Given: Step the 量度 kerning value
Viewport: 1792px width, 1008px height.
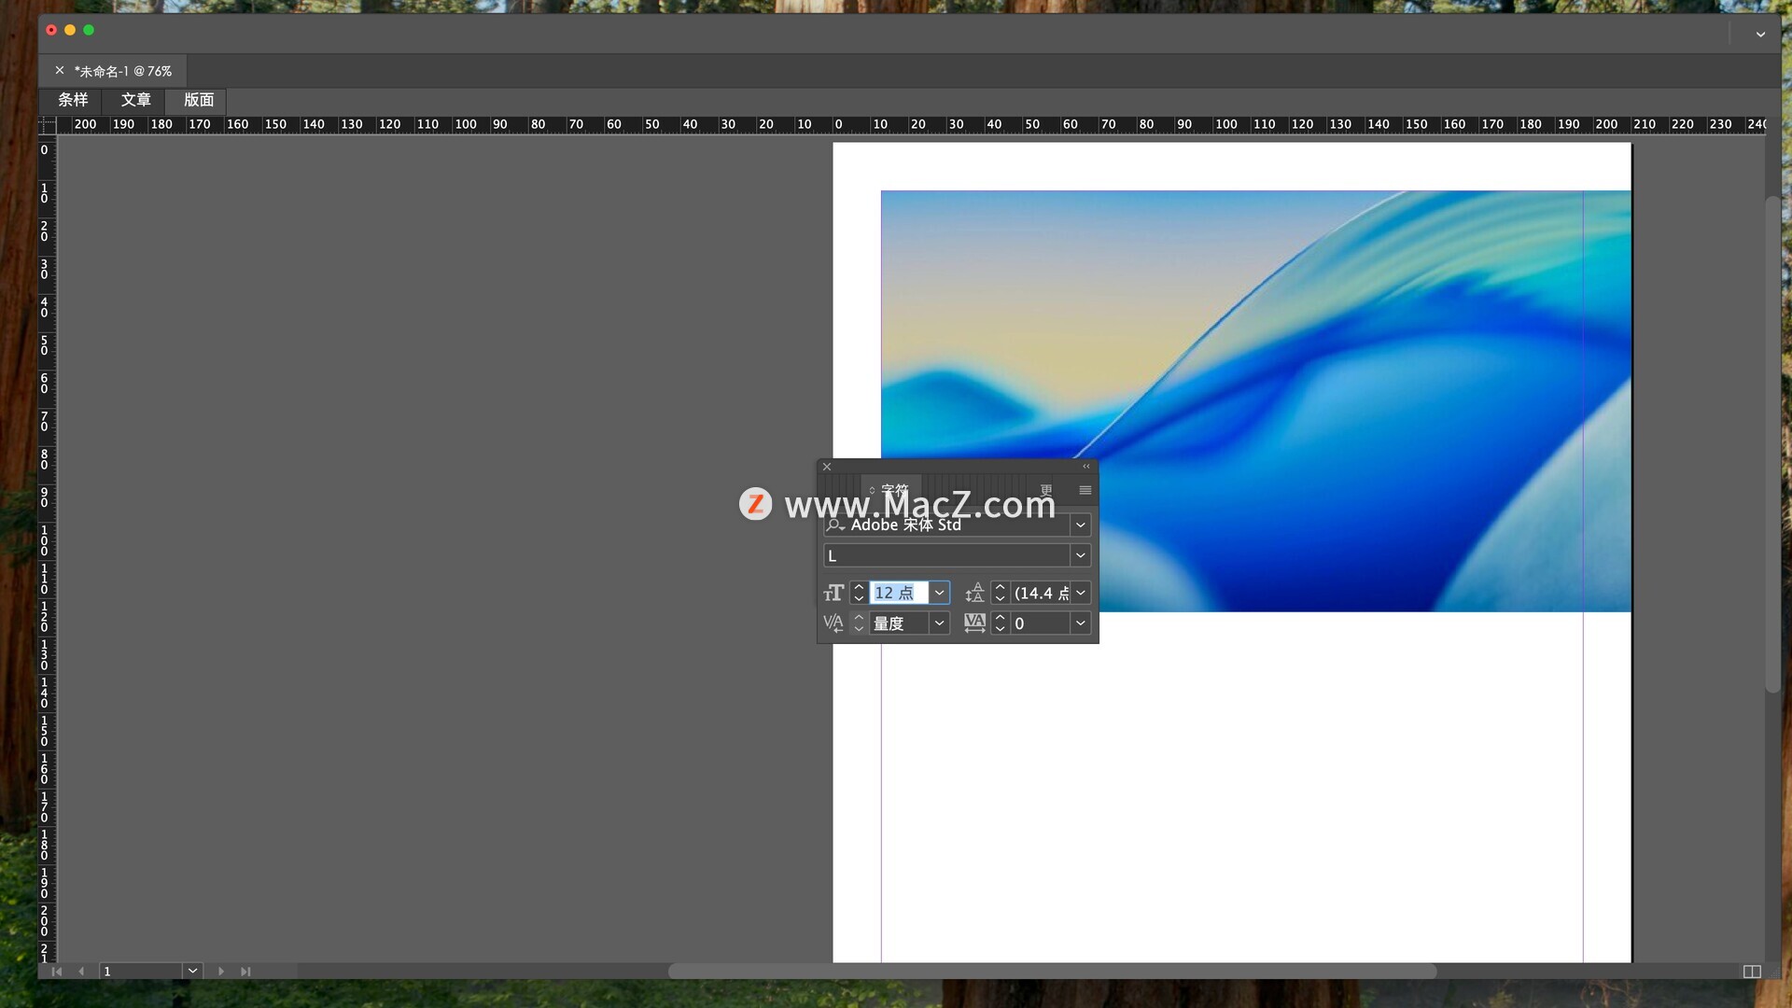Looking at the screenshot, I should coord(859,623).
